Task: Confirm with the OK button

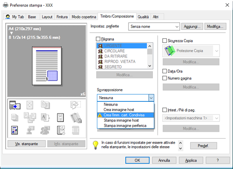Action: point(137,160)
